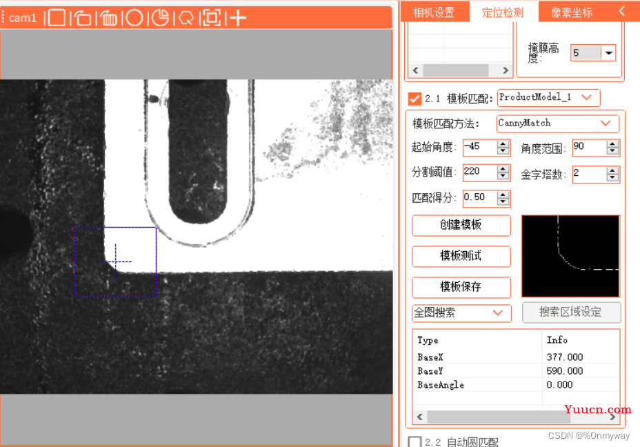Collapse the side panel with arrow

622,11
